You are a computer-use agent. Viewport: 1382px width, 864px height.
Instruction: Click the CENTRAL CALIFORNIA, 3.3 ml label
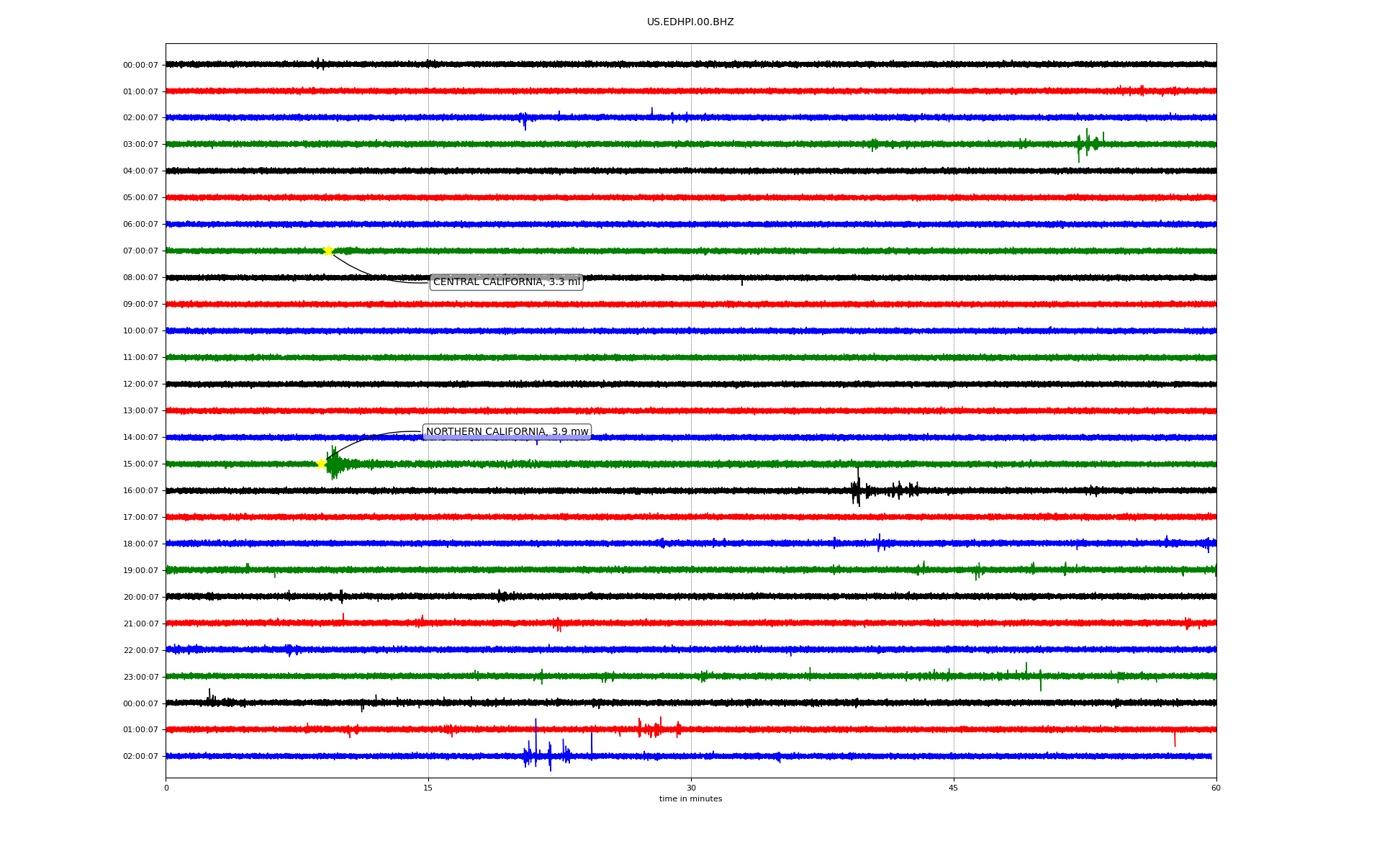[506, 282]
